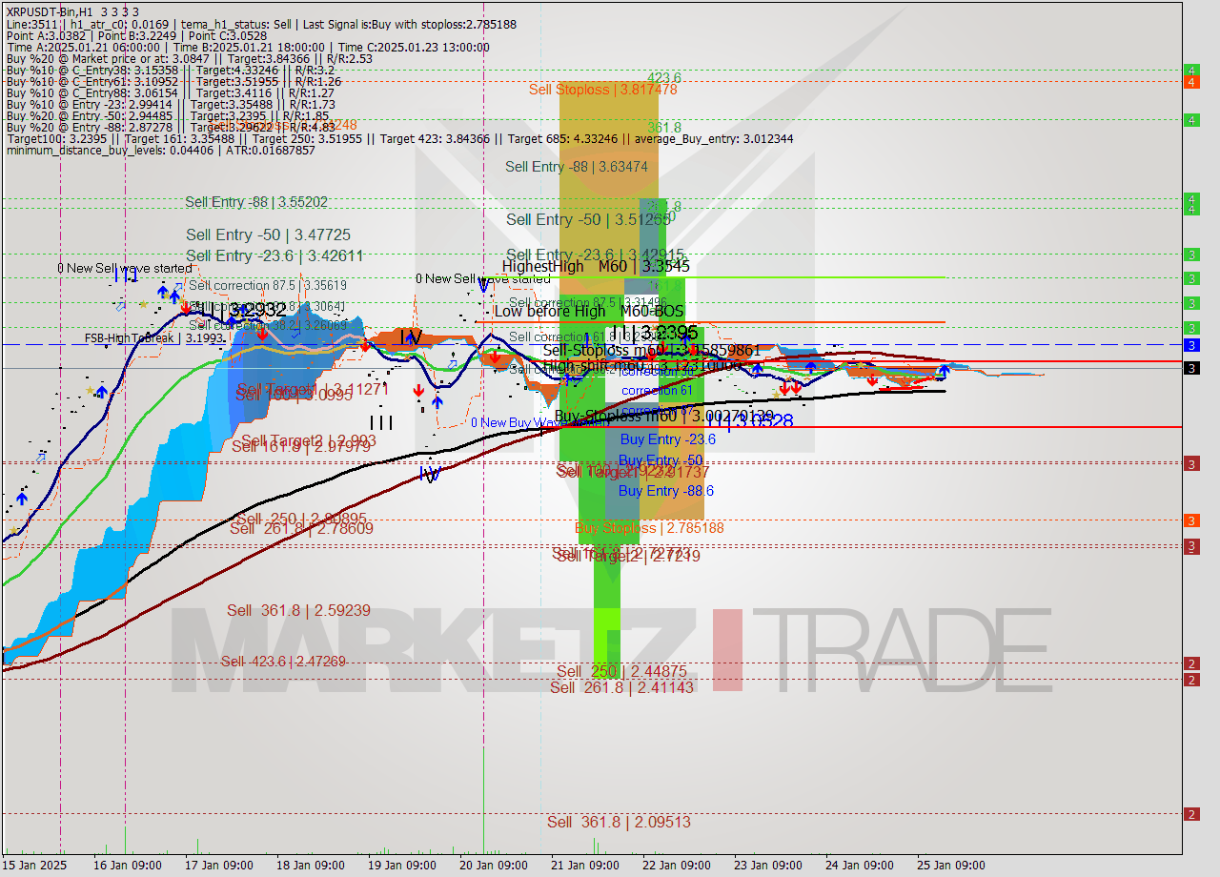Viewport: 1220px width, 877px height.
Task: Click the 'Sell Entry -88 | 3.63474' label
Action: click(x=577, y=167)
